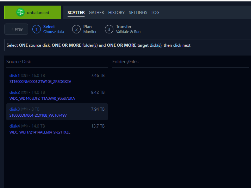The height and width of the screenshot is (188, 251).
Task: Click the Select Choose data step label
Action: (x=54, y=29)
